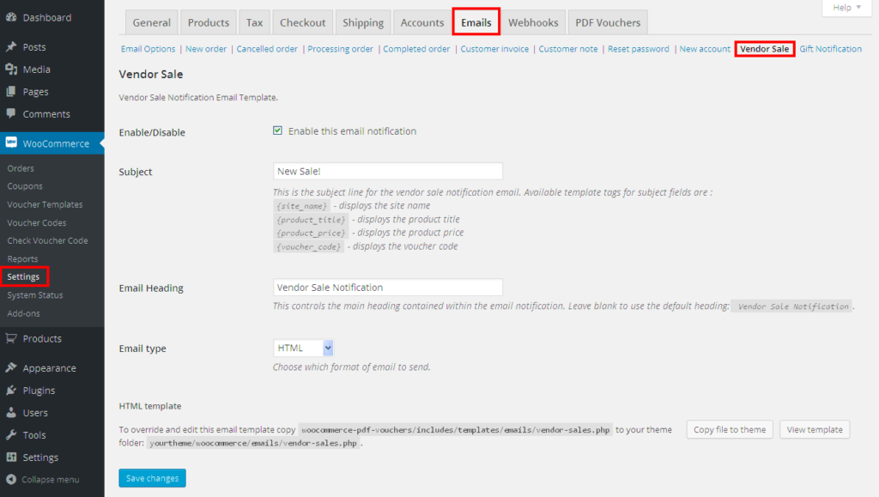Click the Posts pushpin icon
879x497 pixels.
coord(11,47)
